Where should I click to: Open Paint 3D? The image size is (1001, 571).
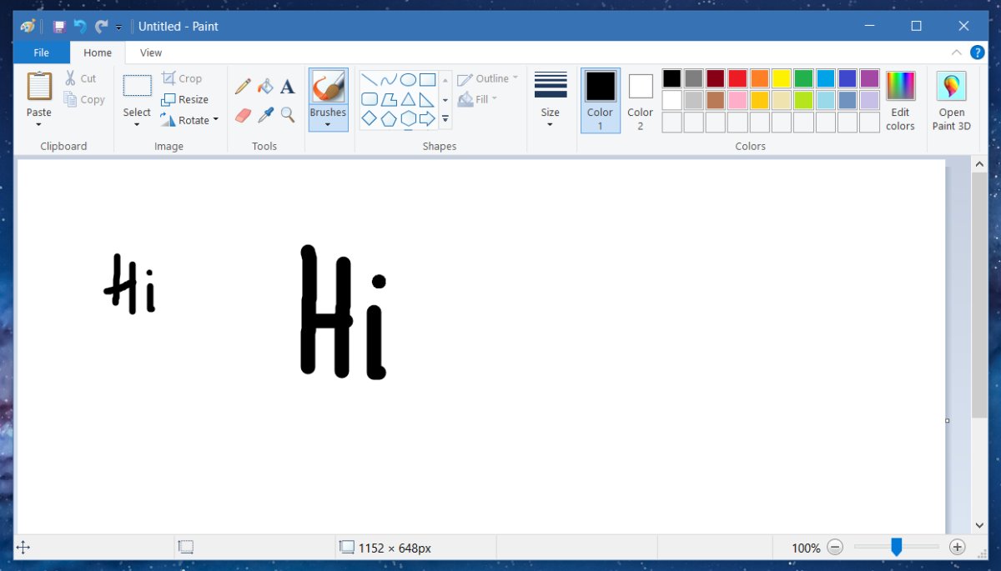click(x=951, y=98)
